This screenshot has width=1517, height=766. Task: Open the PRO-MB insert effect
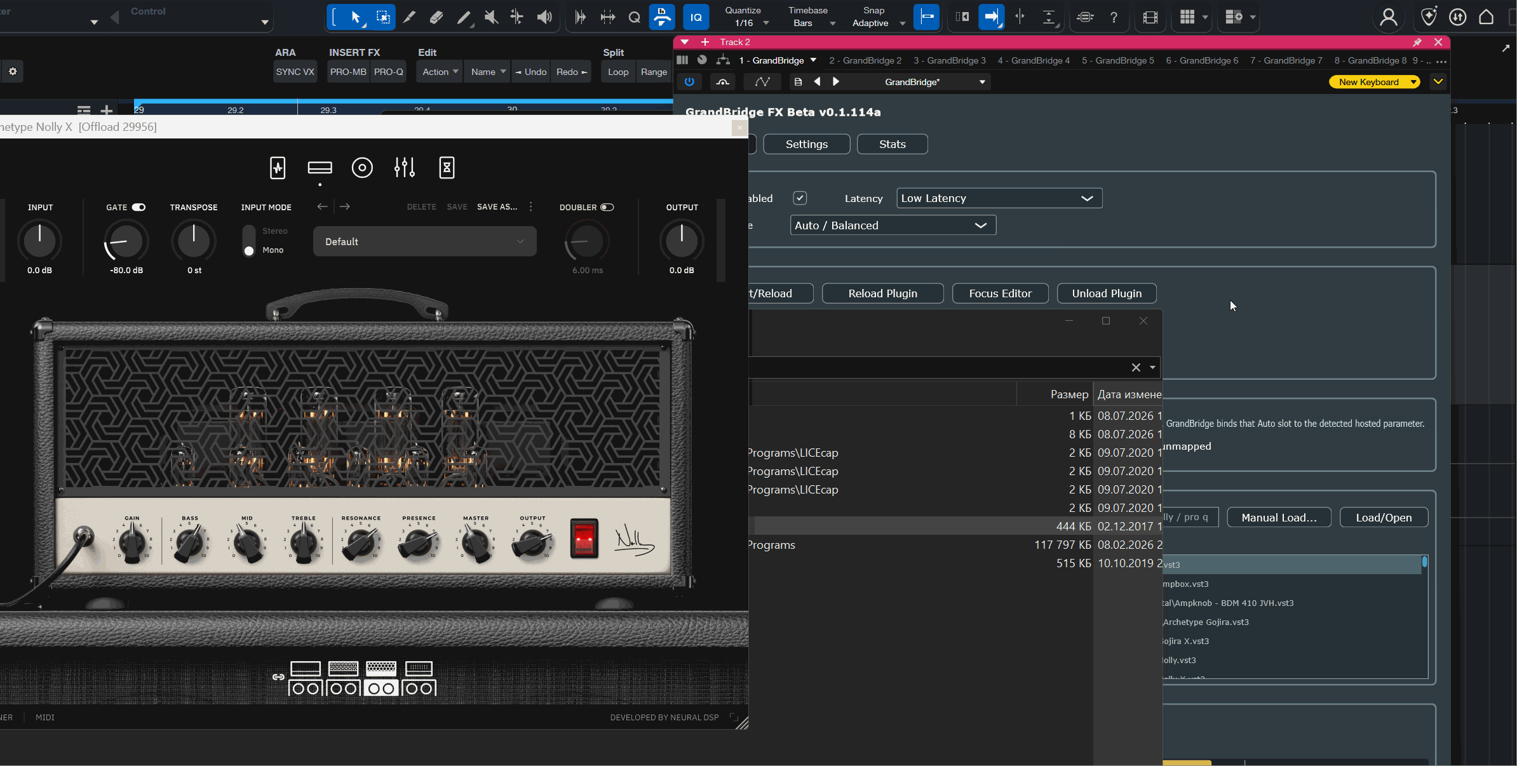(x=348, y=72)
